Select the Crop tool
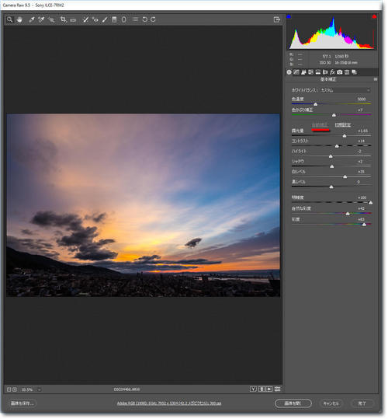Image resolution: width=388 pixels, height=419 pixels. tap(63, 19)
